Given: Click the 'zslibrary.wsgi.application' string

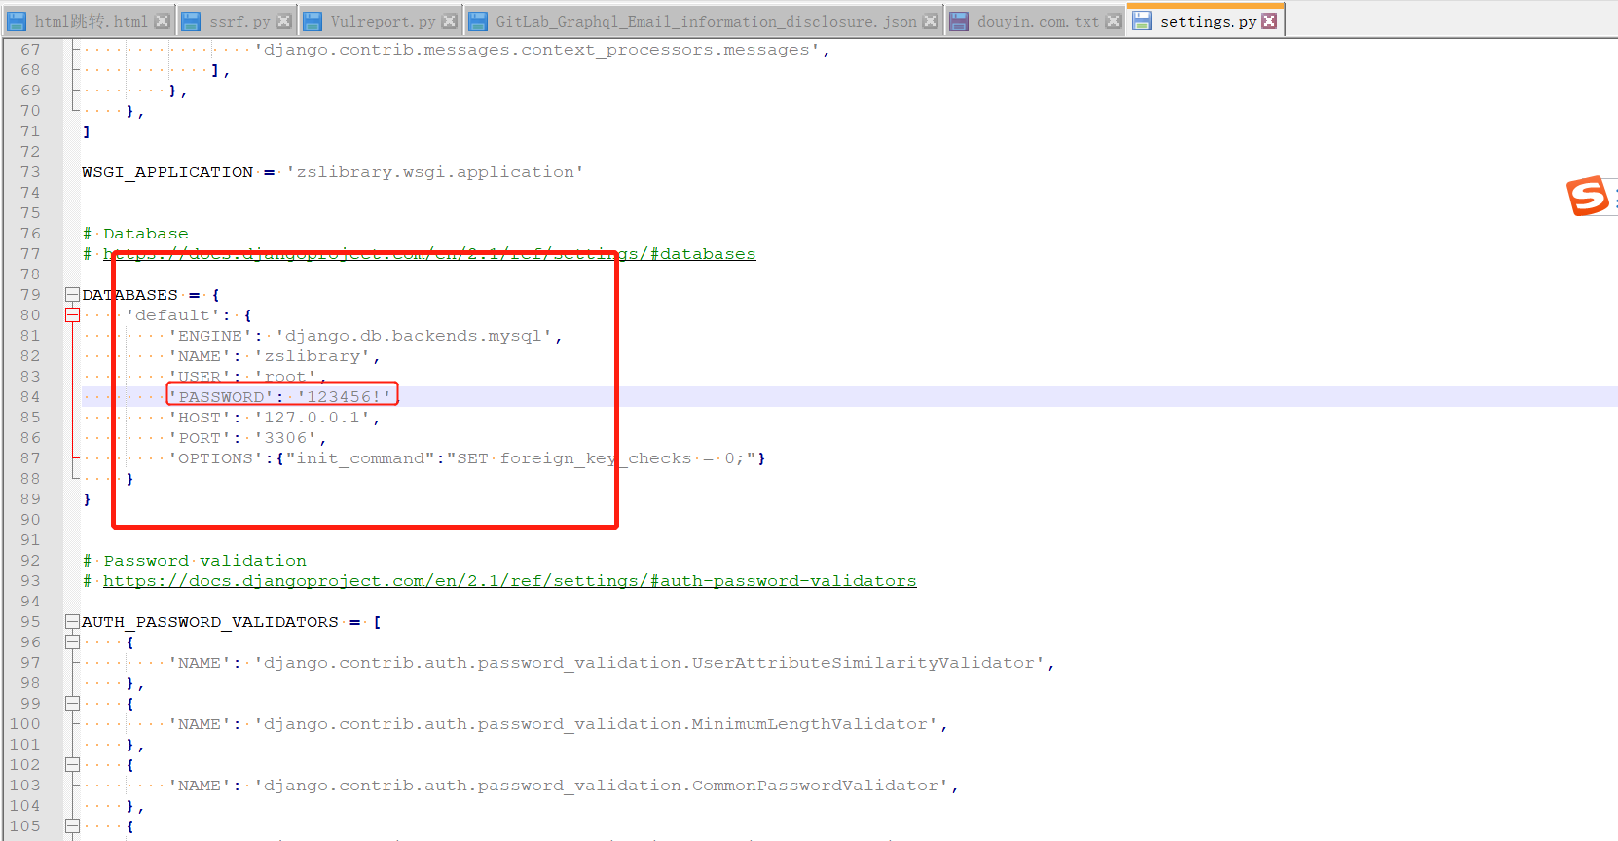Looking at the screenshot, I should (435, 172).
